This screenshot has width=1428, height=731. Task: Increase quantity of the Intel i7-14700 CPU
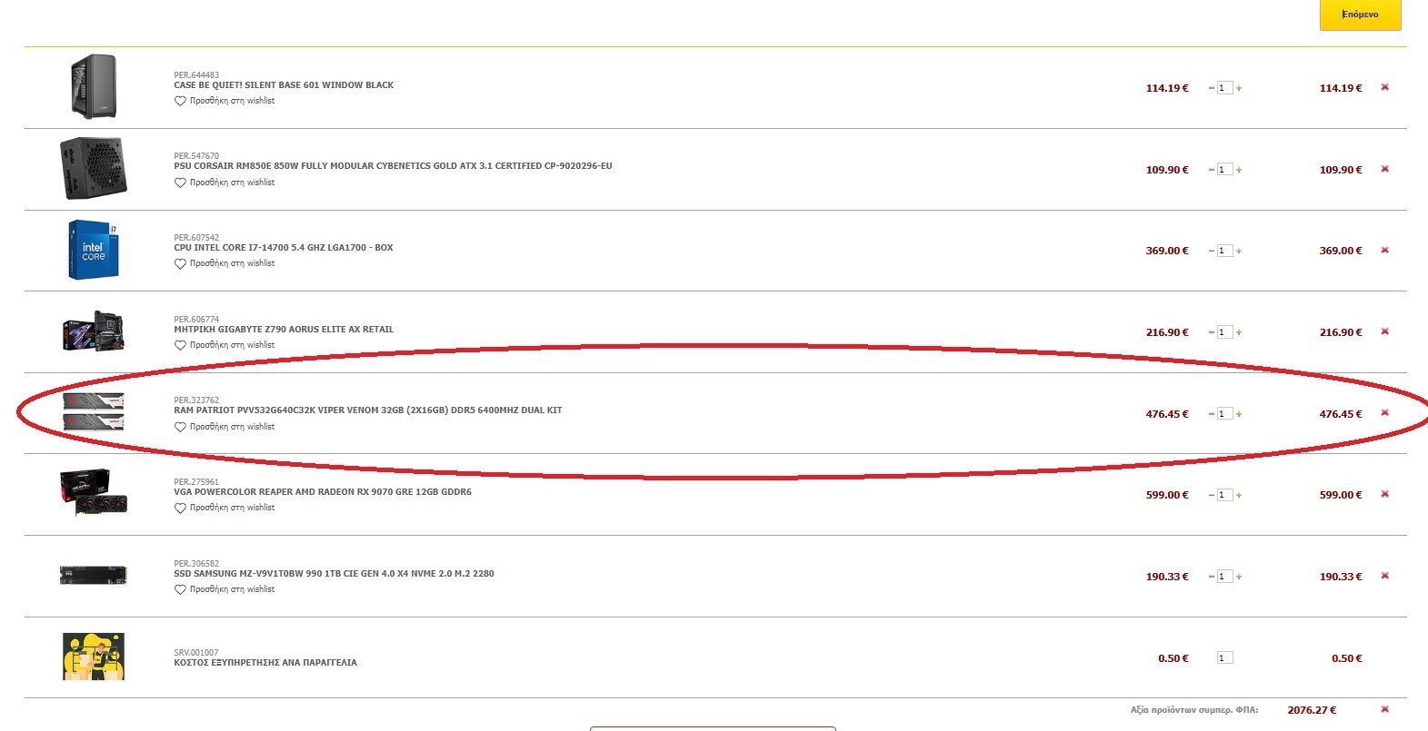point(1239,251)
